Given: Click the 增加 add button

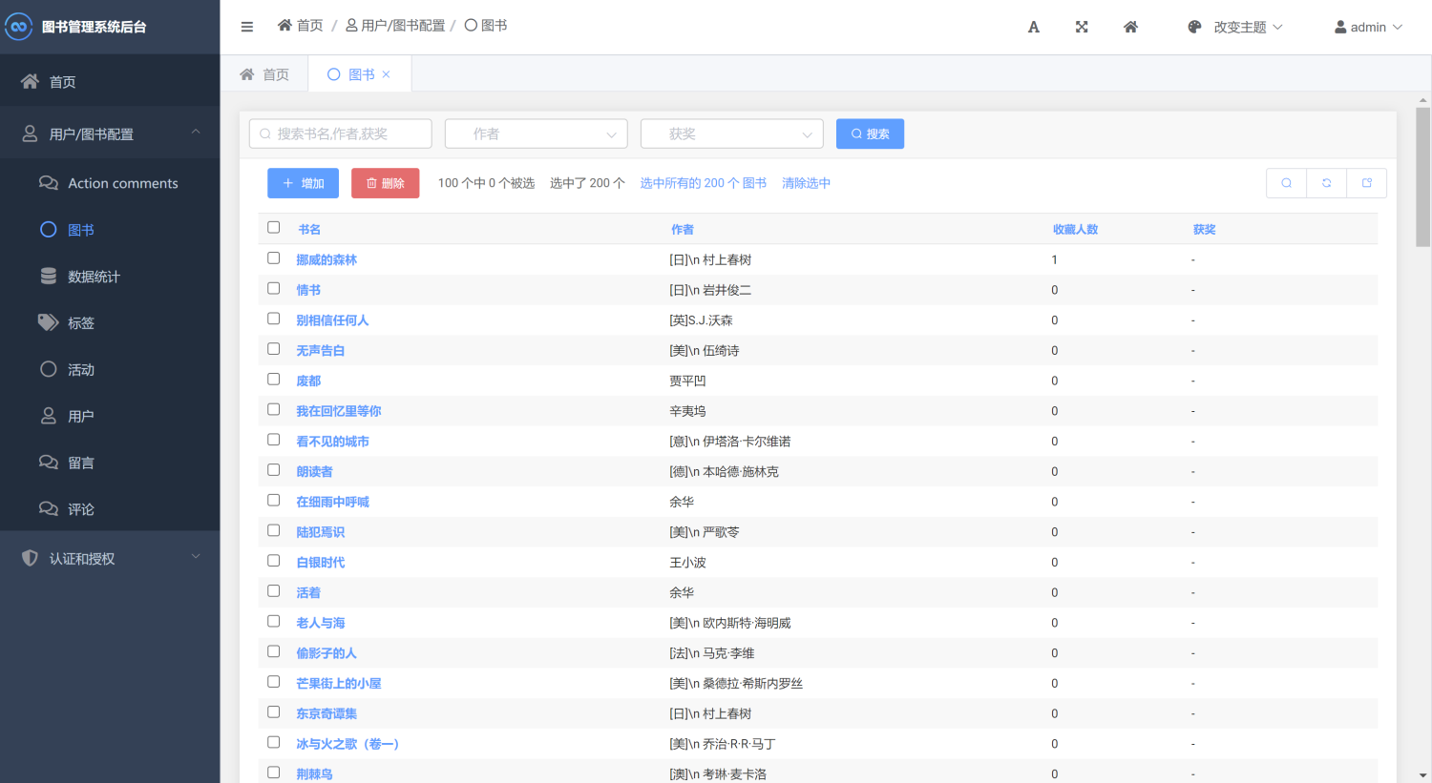Looking at the screenshot, I should point(304,183).
